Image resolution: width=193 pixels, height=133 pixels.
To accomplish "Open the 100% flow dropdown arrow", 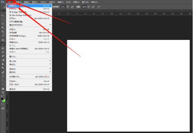I will coord(88,7).
